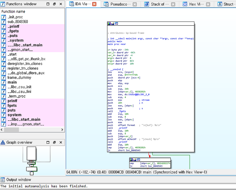Close the Graph overview panel
This screenshot has width=236, height=190.
60,142
